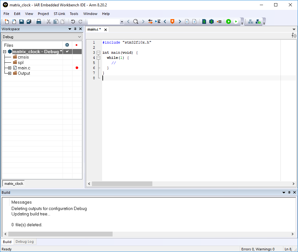
Task: Select the matrix_clock workspace tab
Action: click(14, 184)
